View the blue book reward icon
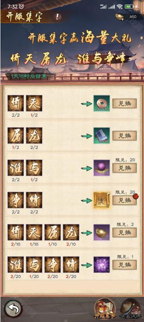Screen dimensions: 144x322 102,135
